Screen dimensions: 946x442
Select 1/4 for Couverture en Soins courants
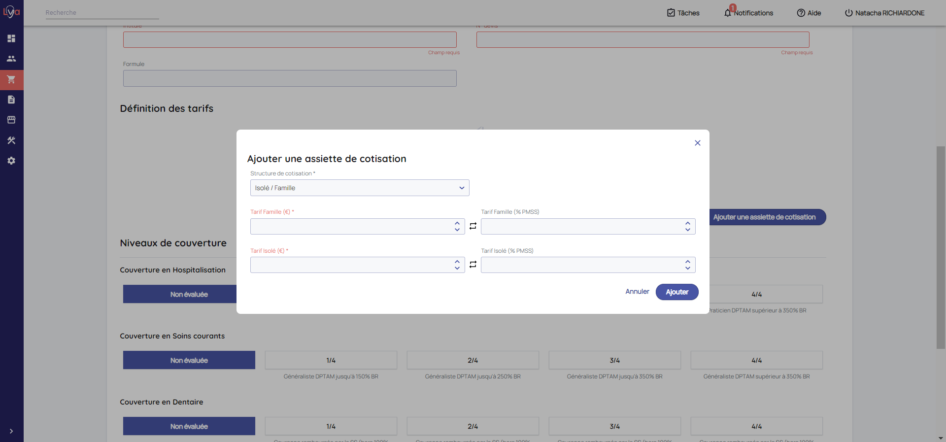tap(331, 360)
